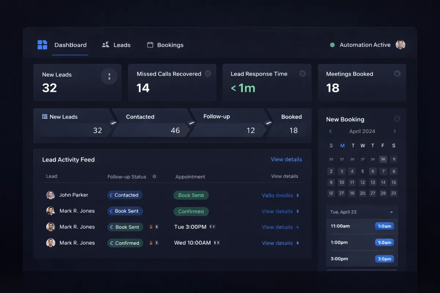440x293 pixels.
Task: Select the 11:00am time slot button
Action: click(384, 226)
